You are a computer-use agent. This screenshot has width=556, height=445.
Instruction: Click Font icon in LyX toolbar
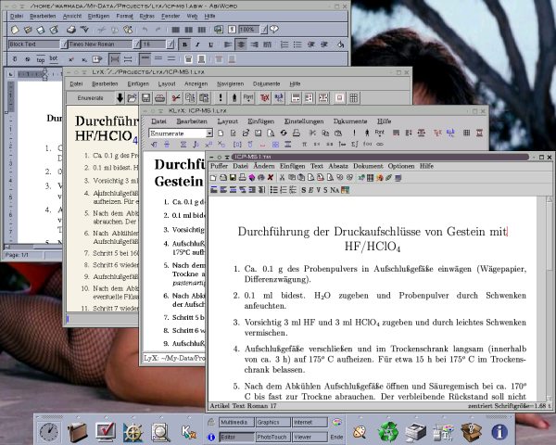point(248,98)
